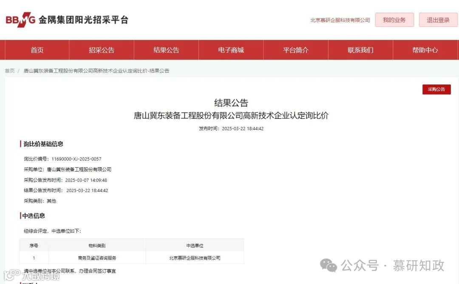The height and width of the screenshot is (284, 459).
Task: Click the 首页 breadcrumb link
Action: coord(10,71)
